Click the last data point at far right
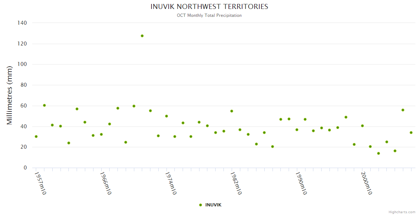419x215 pixels. (x=411, y=133)
